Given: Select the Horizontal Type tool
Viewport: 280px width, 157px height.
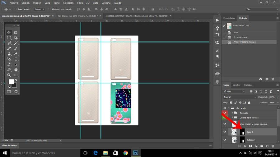Looking at the screenshot, I should [x=16, y=59].
